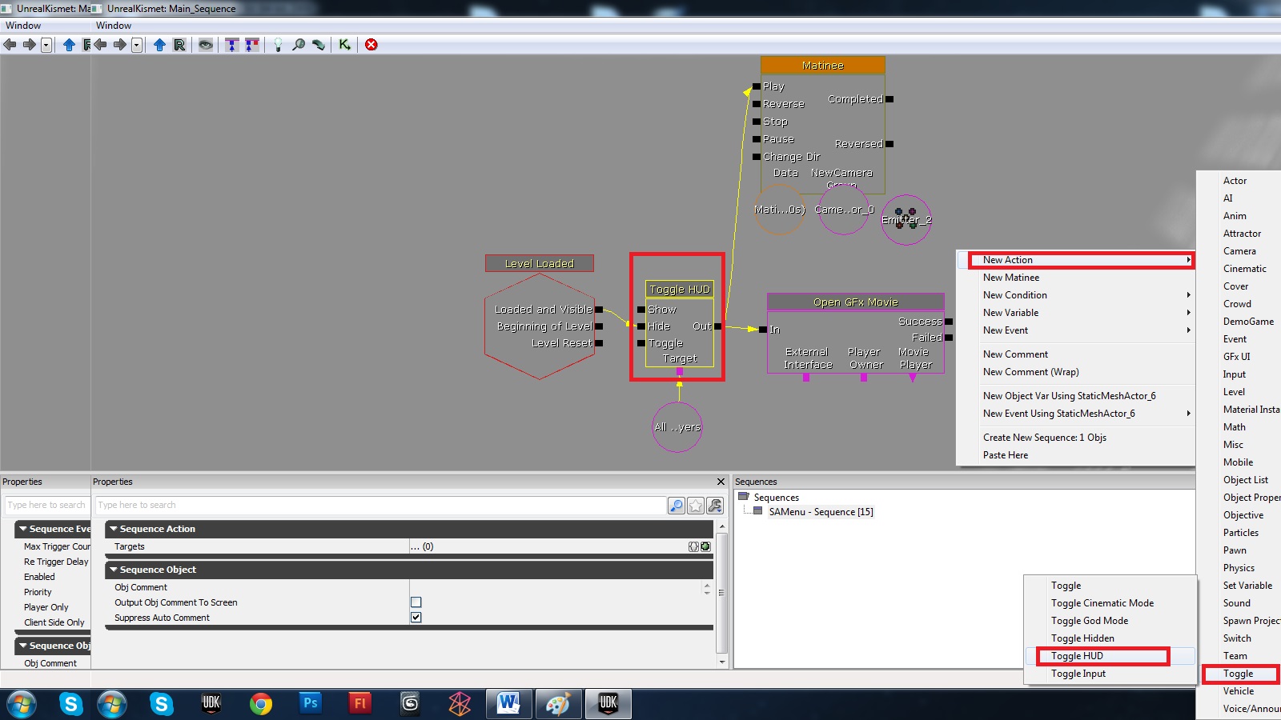1281x720 pixels.
Task: Click the star favorites icon in Properties
Action: coord(696,506)
